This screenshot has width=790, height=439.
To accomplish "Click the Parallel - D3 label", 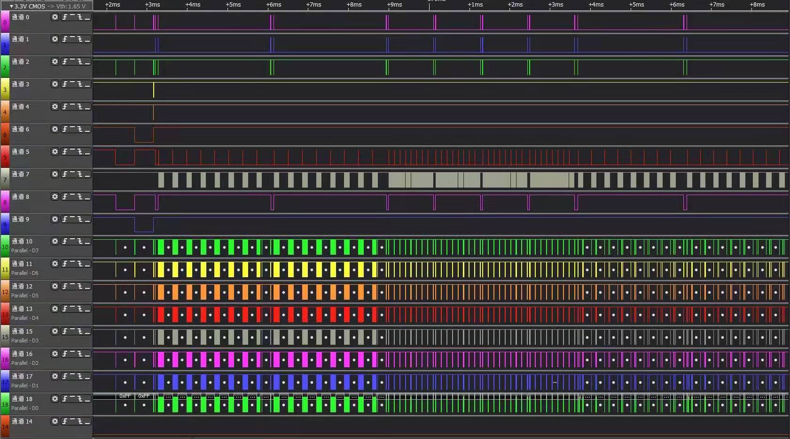I will 25,341.
